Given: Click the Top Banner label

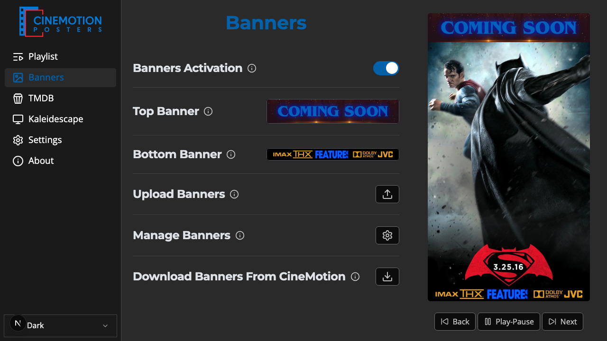Looking at the screenshot, I should [166, 111].
